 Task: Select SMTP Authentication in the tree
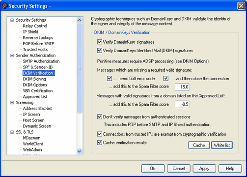click(41, 61)
